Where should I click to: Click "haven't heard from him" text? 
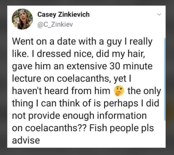point(62,91)
